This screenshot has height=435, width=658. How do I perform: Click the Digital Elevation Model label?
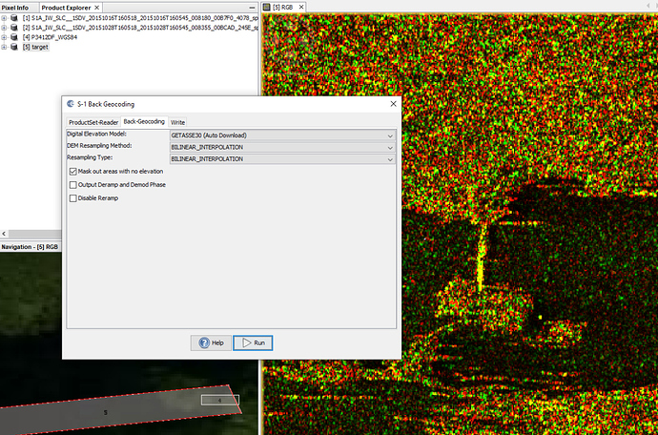[96, 134]
